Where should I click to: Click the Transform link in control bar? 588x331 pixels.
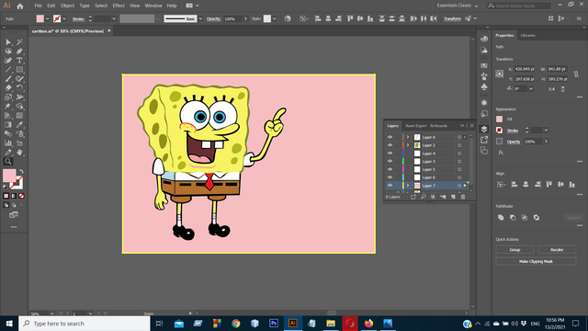(452, 18)
